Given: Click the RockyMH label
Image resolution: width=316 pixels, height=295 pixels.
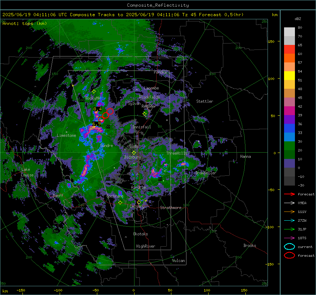Looking at the screenshot, I should point(93,98).
